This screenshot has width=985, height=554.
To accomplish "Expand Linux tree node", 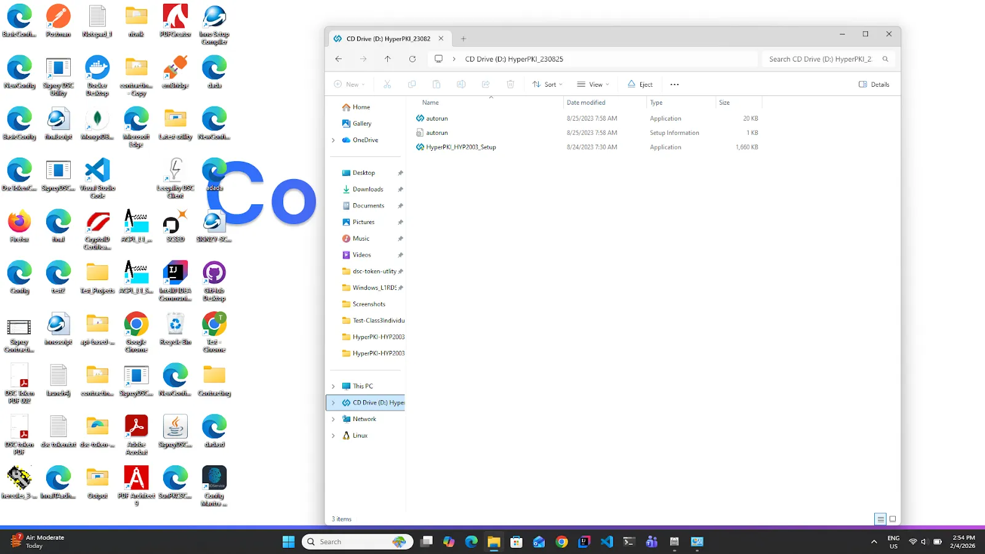I will point(334,436).
